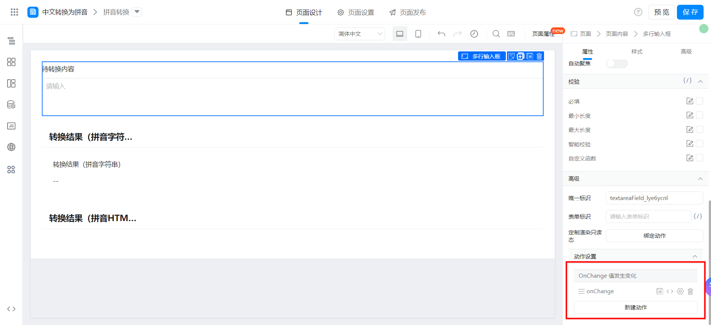Delete the selected 多行输入框 component

tap(539, 56)
